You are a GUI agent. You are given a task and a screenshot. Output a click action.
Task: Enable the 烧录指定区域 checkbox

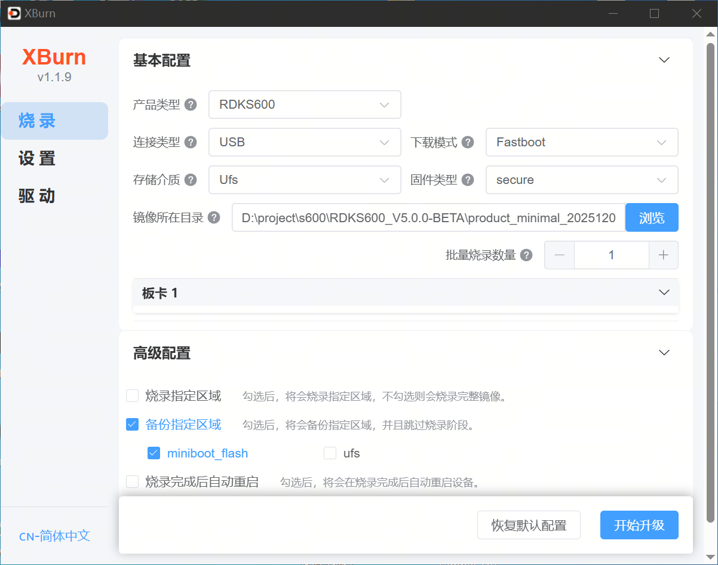pyautogui.click(x=133, y=395)
